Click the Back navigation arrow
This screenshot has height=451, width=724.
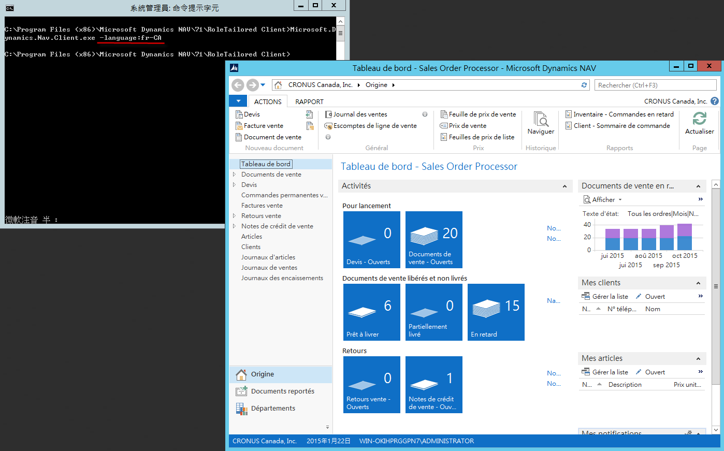pos(238,85)
